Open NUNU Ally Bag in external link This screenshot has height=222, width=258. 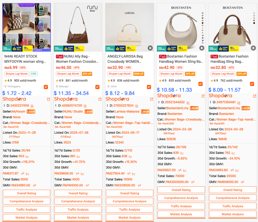pyautogui.click(x=100, y=99)
